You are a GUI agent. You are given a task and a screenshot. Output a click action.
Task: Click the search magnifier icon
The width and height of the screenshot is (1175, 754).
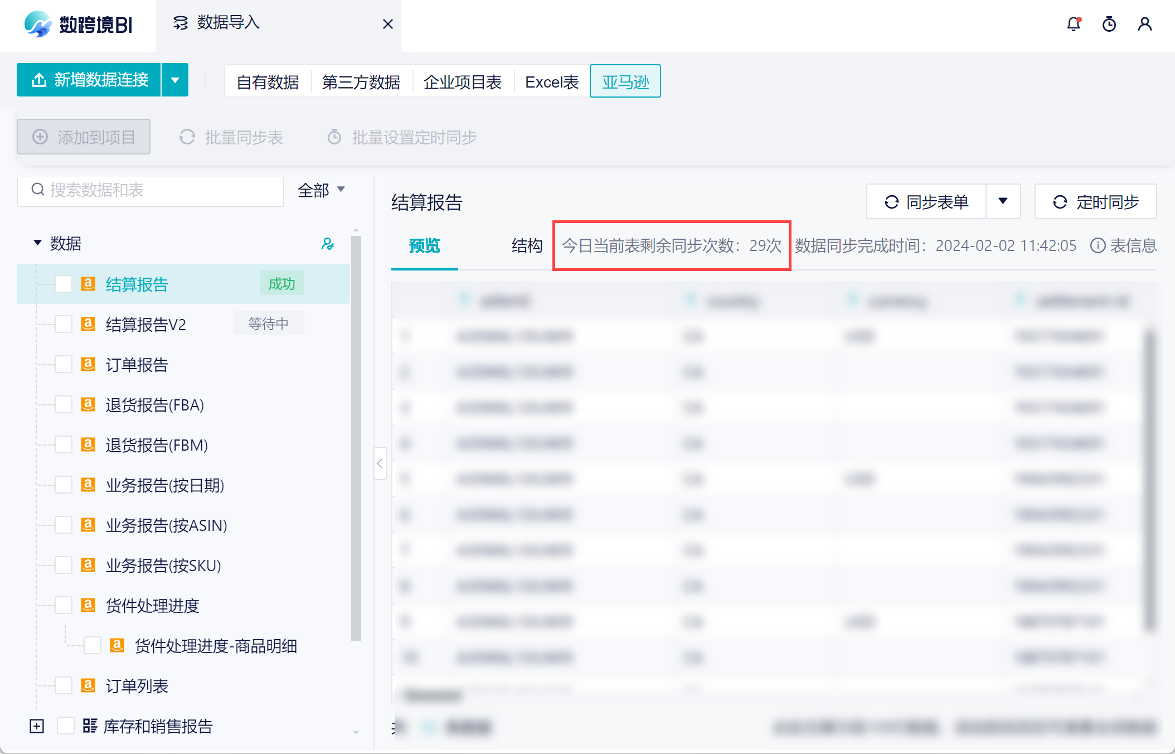(x=38, y=190)
